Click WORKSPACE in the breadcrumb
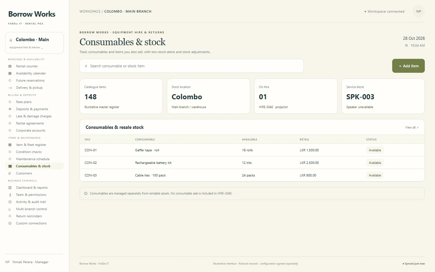 (90, 12)
